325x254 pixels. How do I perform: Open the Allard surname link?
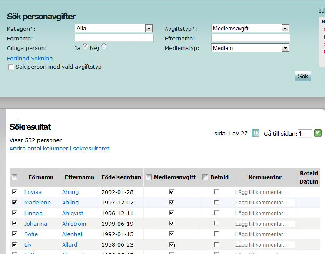point(70,245)
